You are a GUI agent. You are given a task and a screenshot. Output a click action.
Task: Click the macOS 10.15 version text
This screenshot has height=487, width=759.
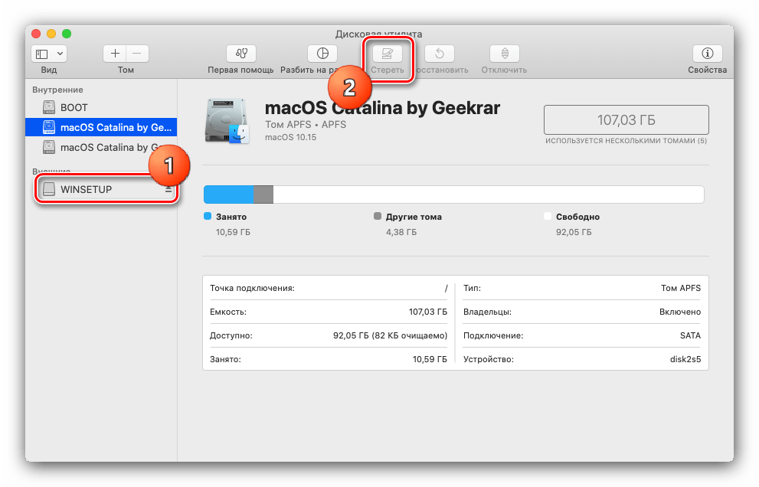click(290, 137)
